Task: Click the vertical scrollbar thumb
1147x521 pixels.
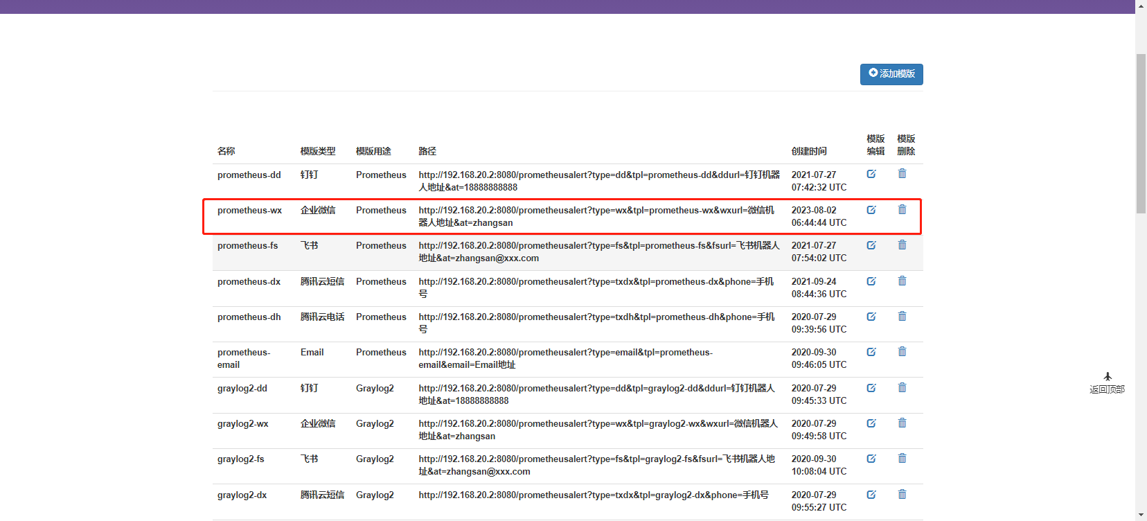Action: (1141, 133)
